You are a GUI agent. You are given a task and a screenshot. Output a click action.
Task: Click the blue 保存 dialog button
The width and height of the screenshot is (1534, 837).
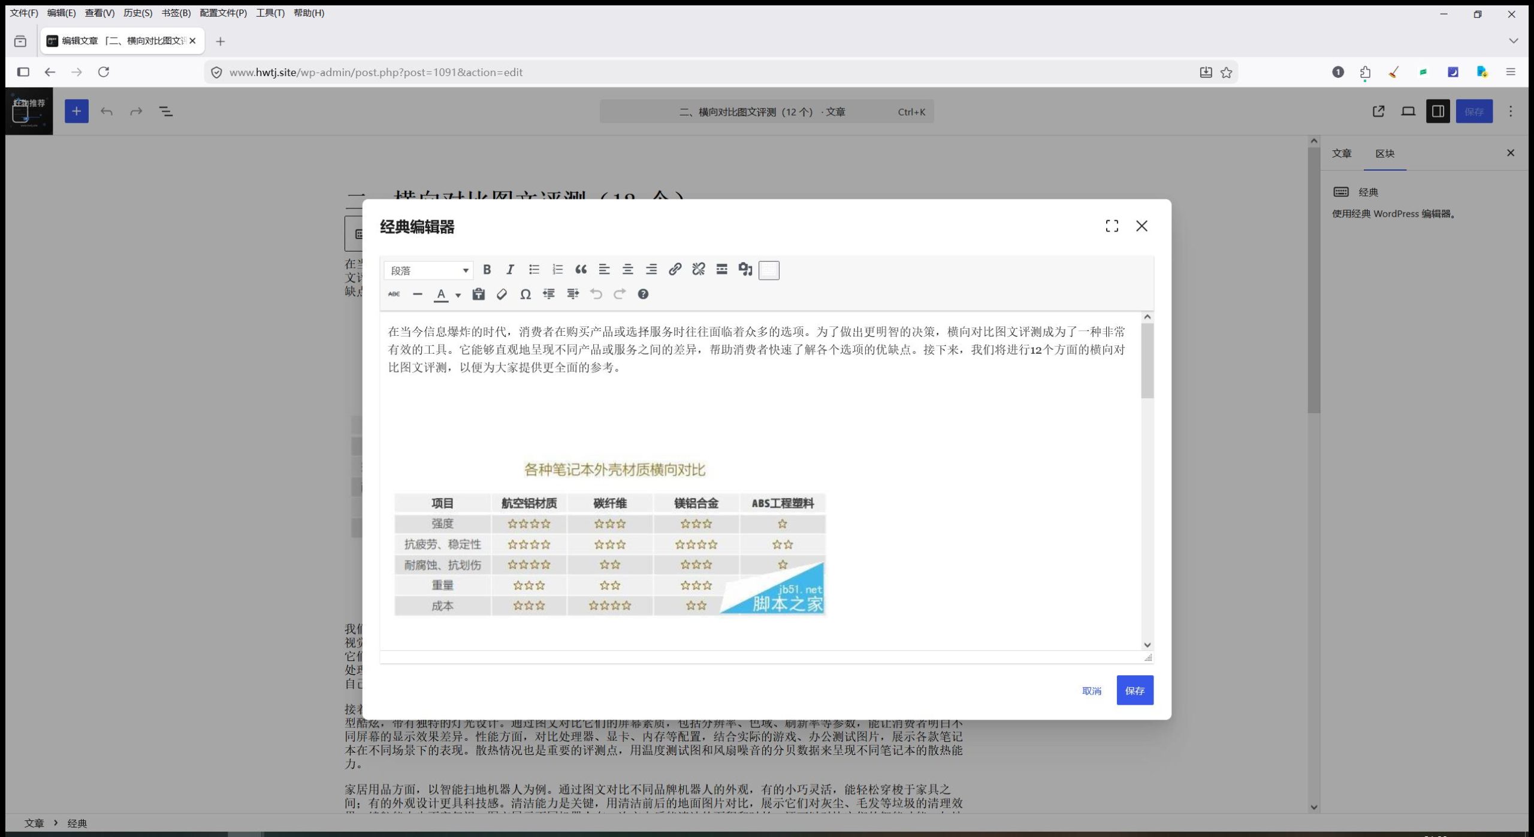[1135, 690]
